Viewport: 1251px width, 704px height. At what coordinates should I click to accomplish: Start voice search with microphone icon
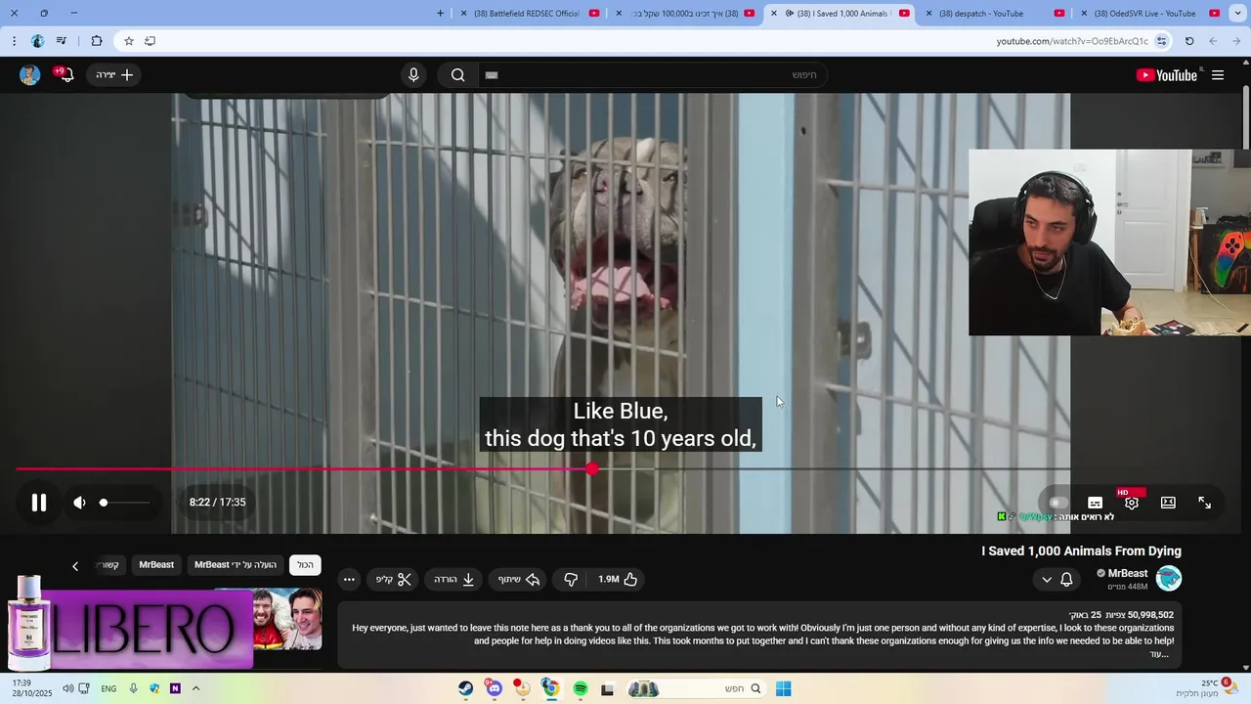coord(413,75)
